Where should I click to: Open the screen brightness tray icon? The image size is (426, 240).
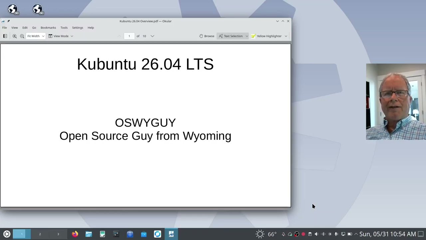pyautogui.click(x=330, y=234)
